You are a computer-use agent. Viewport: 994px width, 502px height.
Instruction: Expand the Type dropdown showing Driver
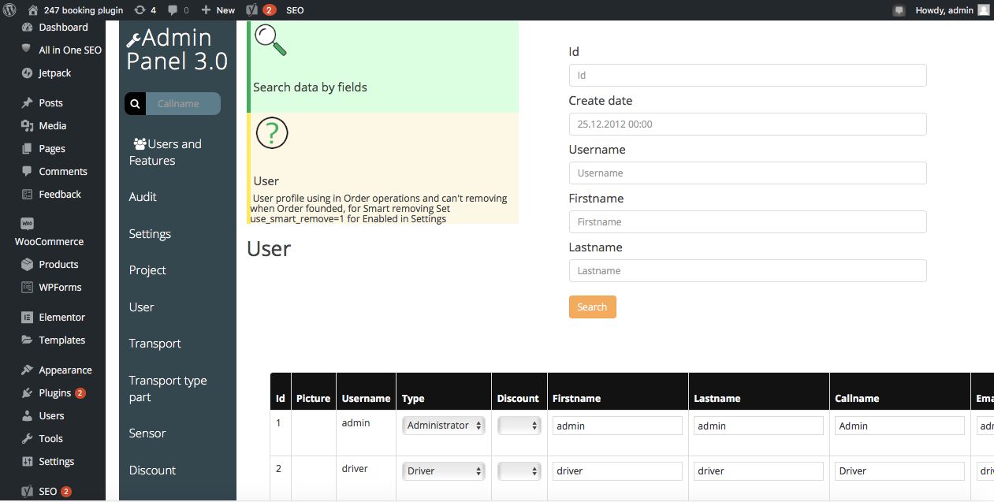tap(444, 471)
